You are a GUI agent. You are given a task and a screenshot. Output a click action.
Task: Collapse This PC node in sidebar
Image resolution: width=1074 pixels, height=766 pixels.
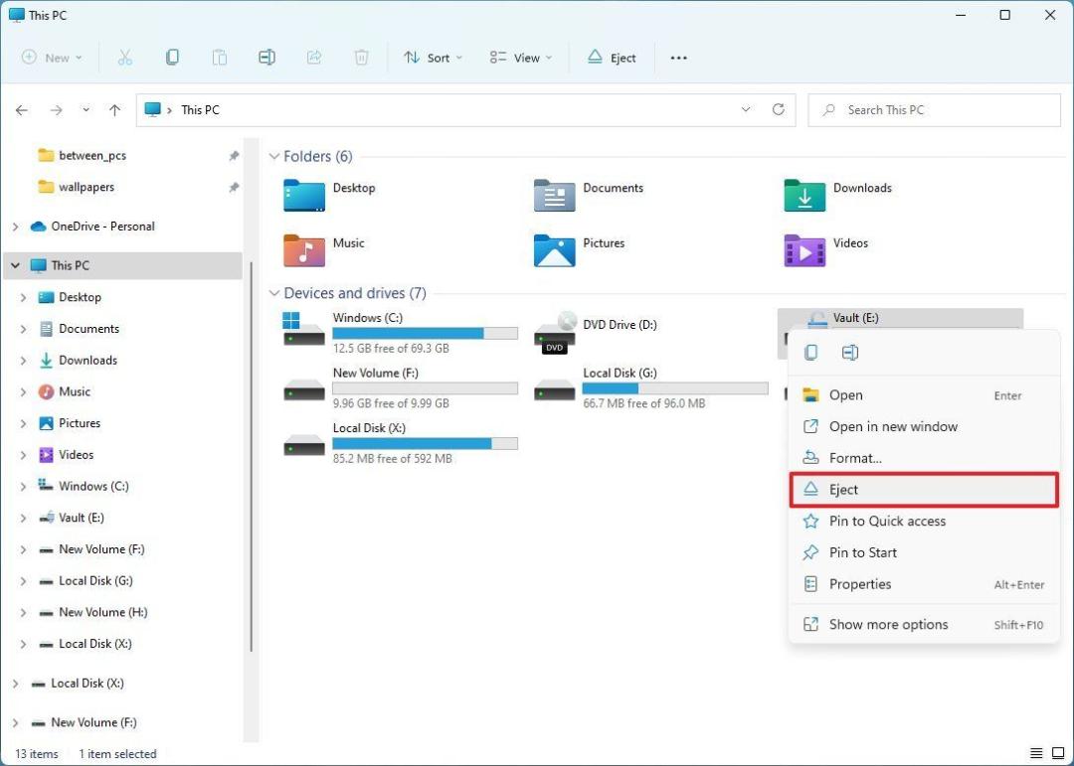(x=15, y=265)
